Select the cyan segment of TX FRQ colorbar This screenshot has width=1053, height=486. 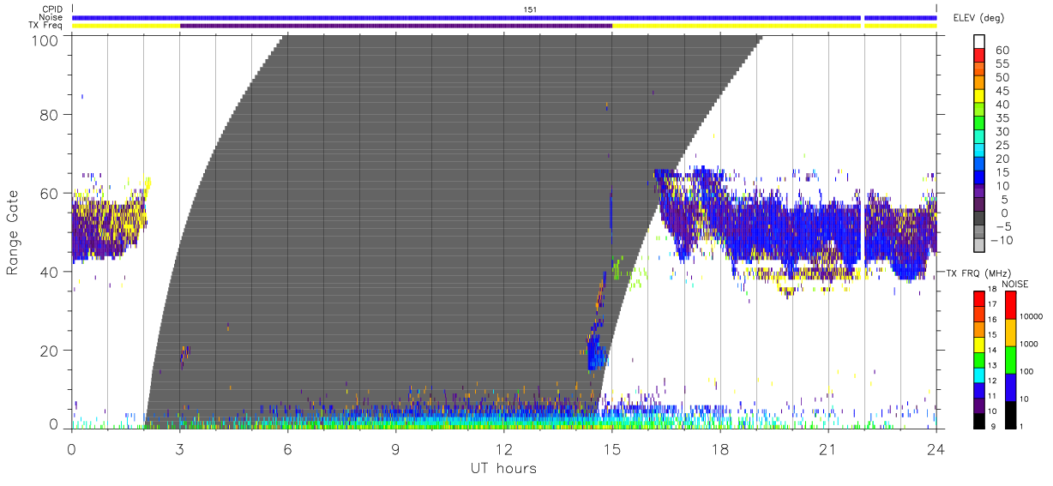[980, 375]
